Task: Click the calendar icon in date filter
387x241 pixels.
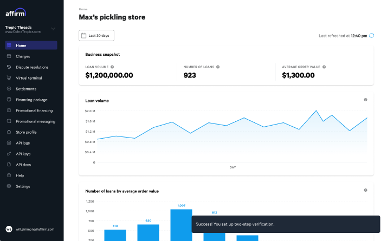Action: tap(83, 36)
